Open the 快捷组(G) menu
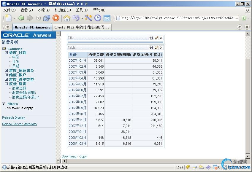The height and width of the screenshot is (172, 252). click(x=63, y=10)
